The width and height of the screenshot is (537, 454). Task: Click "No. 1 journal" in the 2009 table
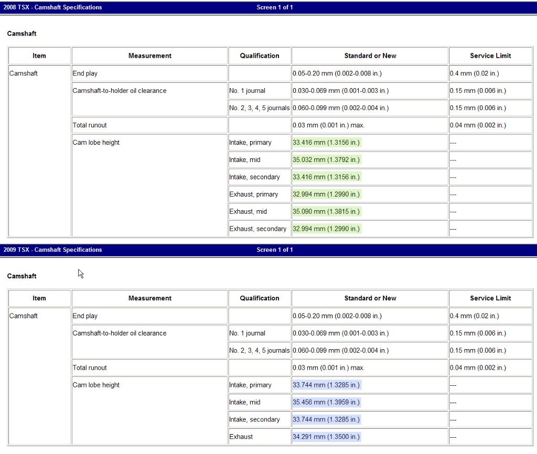[248, 333]
